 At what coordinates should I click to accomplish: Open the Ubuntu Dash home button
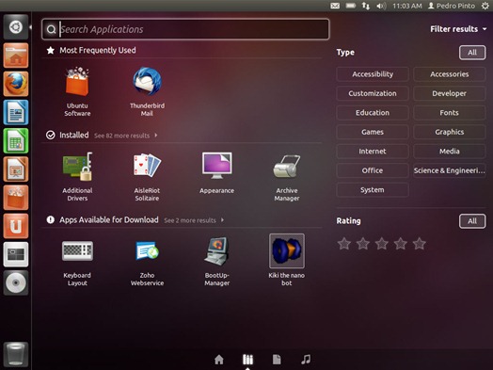click(x=16, y=27)
